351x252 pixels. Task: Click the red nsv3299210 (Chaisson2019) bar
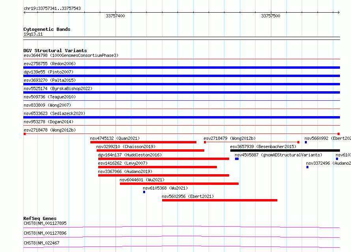click(x=150, y=150)
